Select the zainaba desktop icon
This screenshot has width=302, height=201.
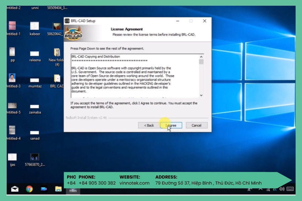tap(35, 109)
